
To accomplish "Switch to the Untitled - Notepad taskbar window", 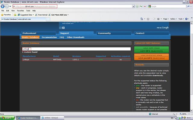I will click(x=52, y=118).
